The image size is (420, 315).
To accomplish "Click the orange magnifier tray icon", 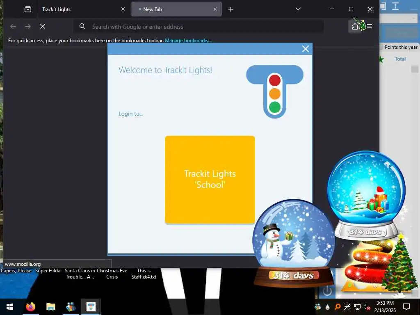I will pos(338,307).
